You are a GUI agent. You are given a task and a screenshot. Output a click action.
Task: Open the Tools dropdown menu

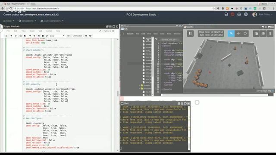pyautogui.click(x=9, y=21)
